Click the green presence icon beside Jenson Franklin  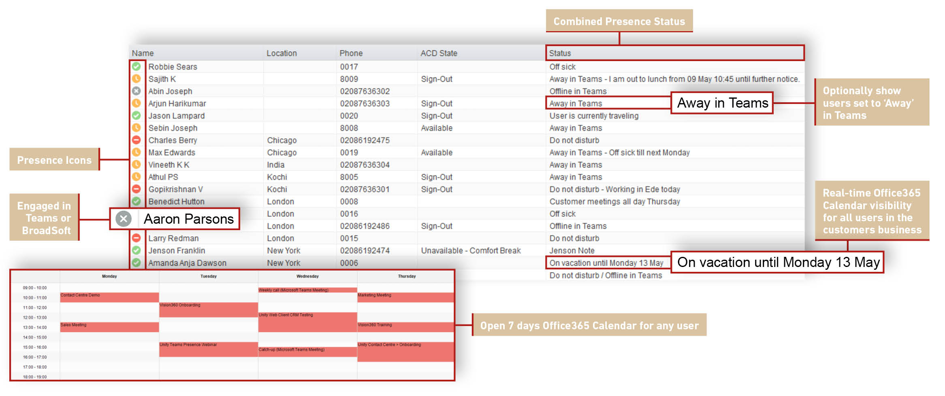click(x=137, y=250)
